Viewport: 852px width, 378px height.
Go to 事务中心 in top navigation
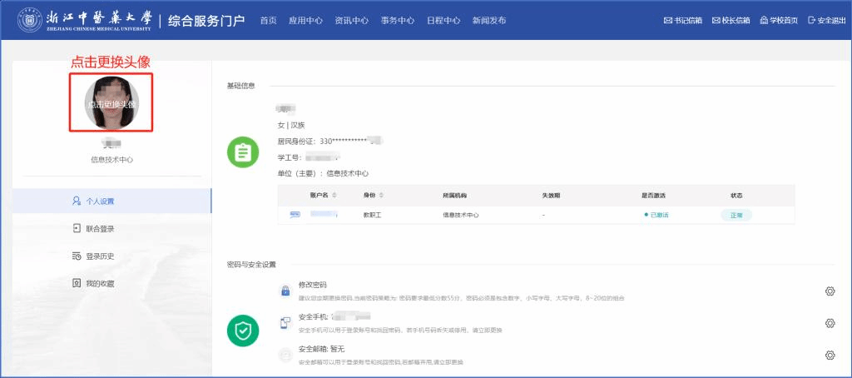click(397, 20)
